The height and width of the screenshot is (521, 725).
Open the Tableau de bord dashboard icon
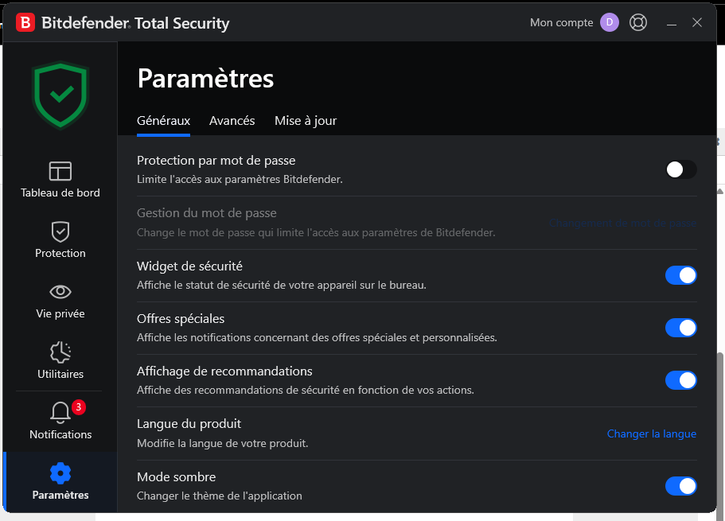tap(60, 171)
